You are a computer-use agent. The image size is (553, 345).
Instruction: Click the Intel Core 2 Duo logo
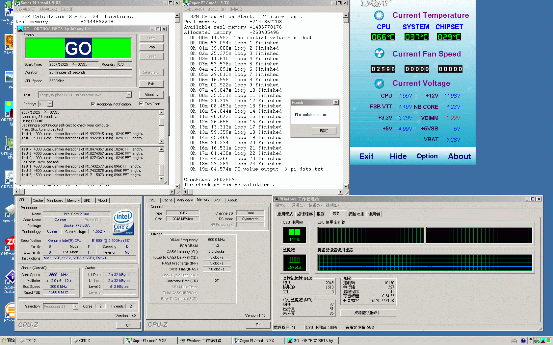coord(123,223)
